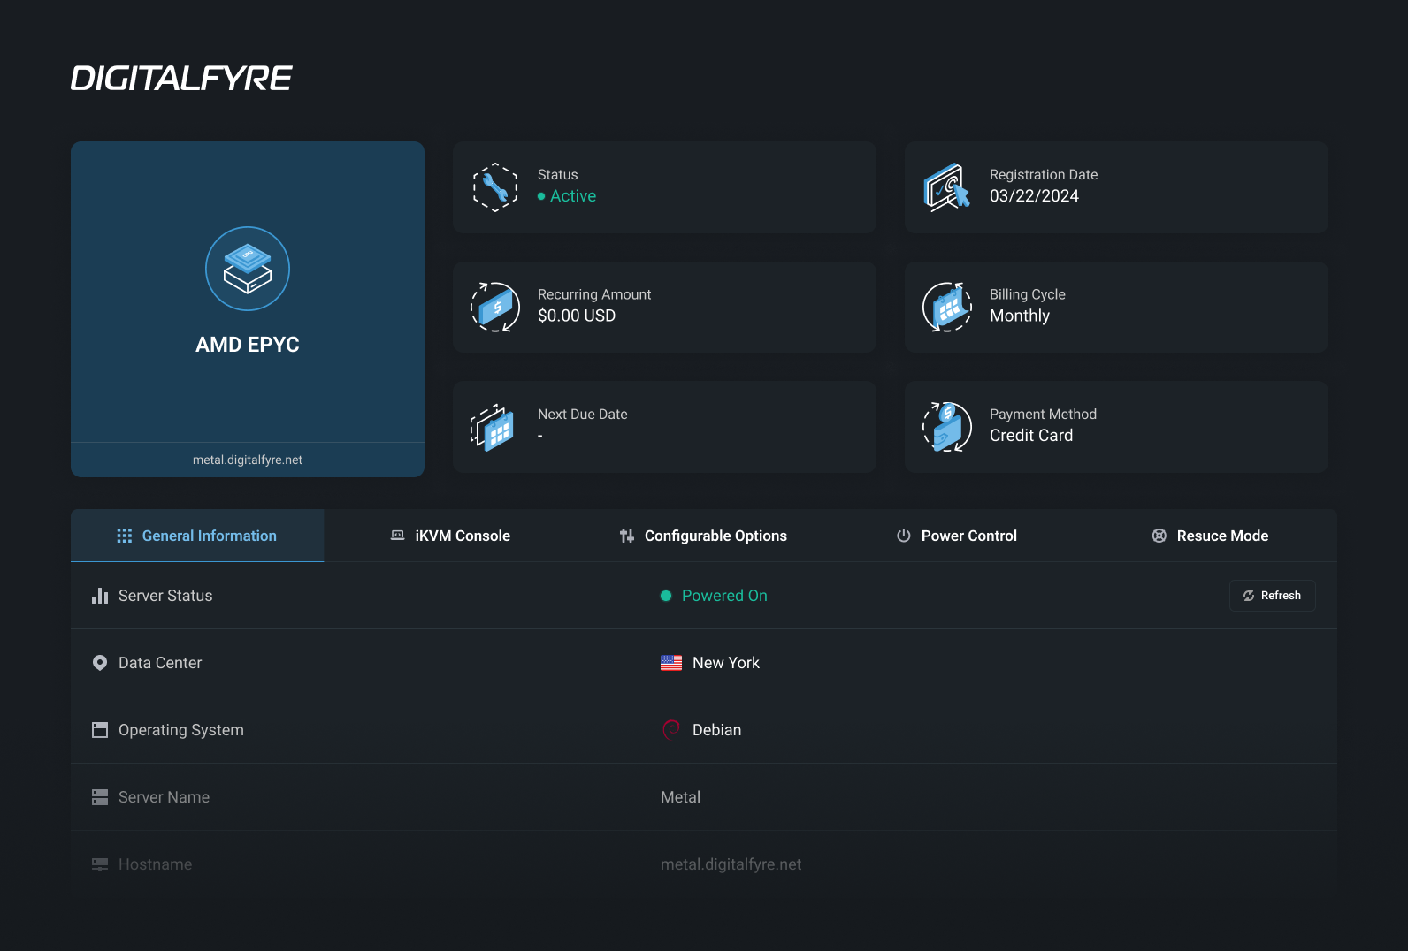This screenshot has width=1408, height=951.
Task: Click the New York data center value
Action: 726,663
